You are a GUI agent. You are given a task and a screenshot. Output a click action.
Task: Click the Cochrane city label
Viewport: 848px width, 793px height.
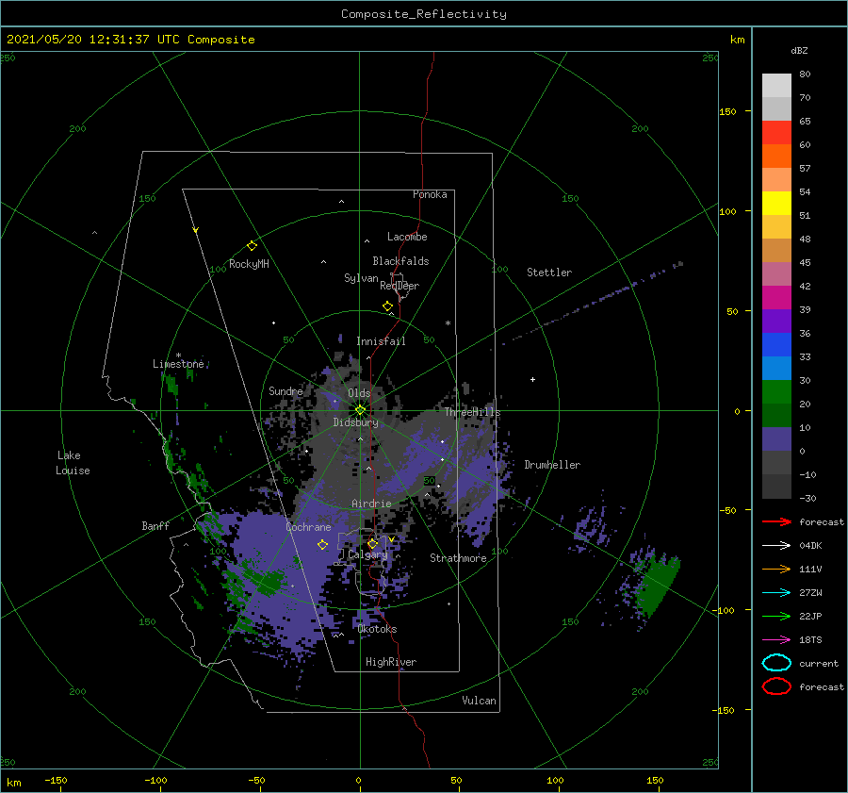coord(308,527)
